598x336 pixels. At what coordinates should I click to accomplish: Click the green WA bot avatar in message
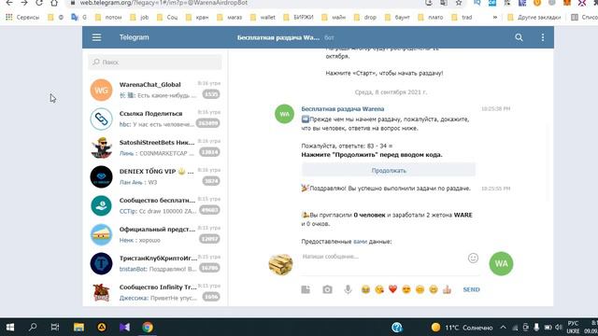click(x=284, y=114)
